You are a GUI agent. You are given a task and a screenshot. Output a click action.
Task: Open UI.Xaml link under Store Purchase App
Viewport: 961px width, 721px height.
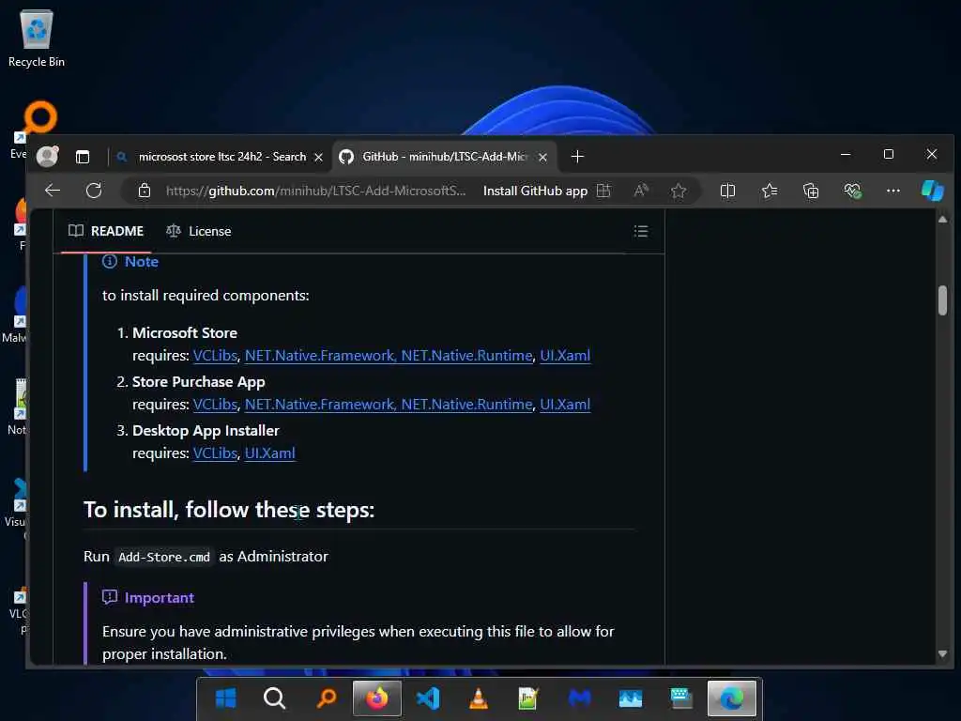[565, 405]
